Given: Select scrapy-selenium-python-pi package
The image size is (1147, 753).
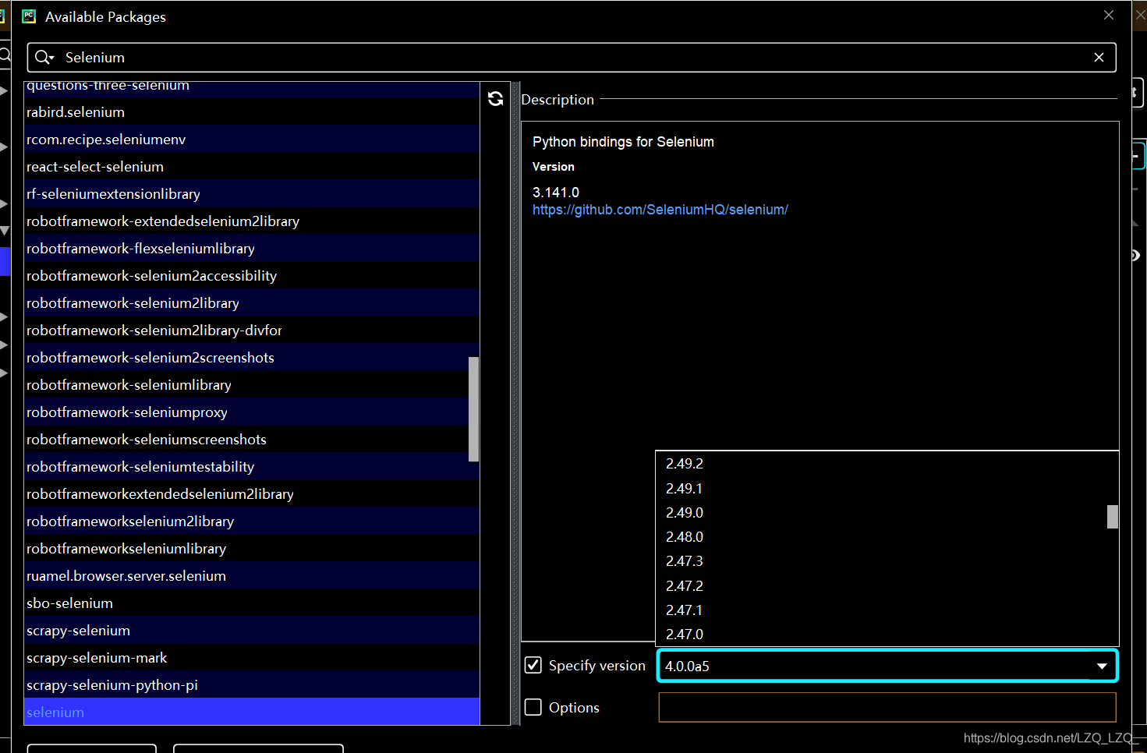Looking at the screenshot, I should pyautogui.click(x=252, y=684).
